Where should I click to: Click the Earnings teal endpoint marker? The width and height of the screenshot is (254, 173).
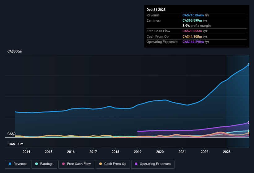pos(249,131)
